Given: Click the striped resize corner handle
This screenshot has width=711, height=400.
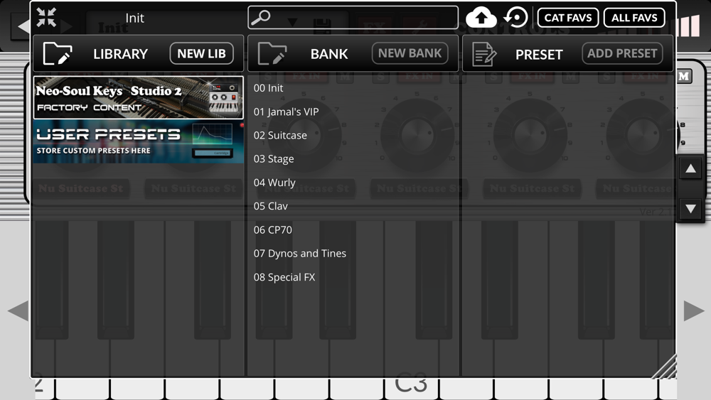Looking at the screenshot, I should 665,367.
